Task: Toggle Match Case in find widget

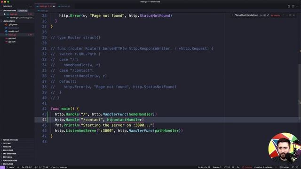Action: 261,15
